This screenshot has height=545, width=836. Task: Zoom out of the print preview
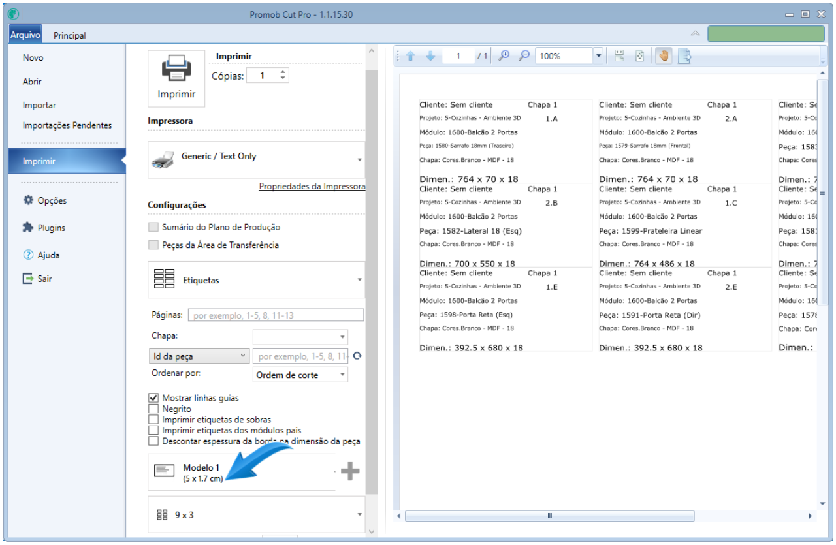point(524,56)
